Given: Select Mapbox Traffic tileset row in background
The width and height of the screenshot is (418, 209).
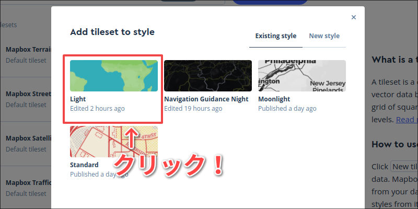Looking at the screenshot, I should [26, 188].
